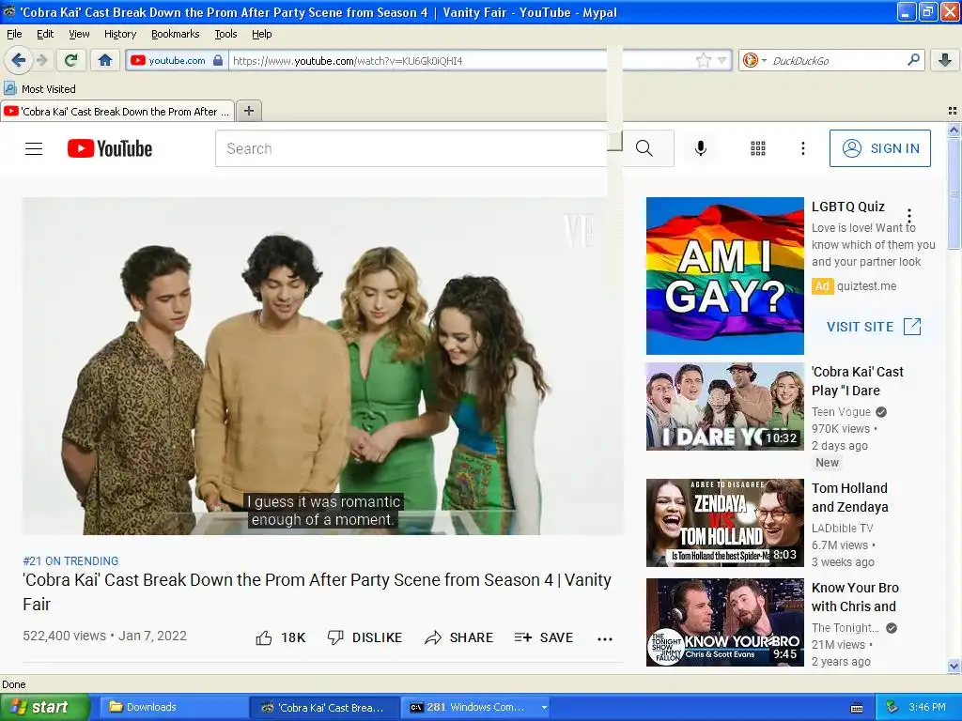Viewport: 962px width, 721px height.
Task: Open the View menu
Action: coord(79,34)
